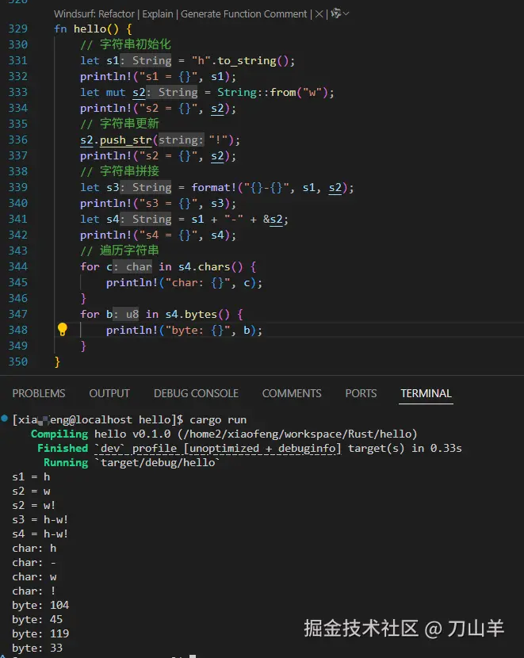Image resolution: width=524 pixels, height=658 pixels.
Task: Click push_str on line 336
Action: click(126, 140)
